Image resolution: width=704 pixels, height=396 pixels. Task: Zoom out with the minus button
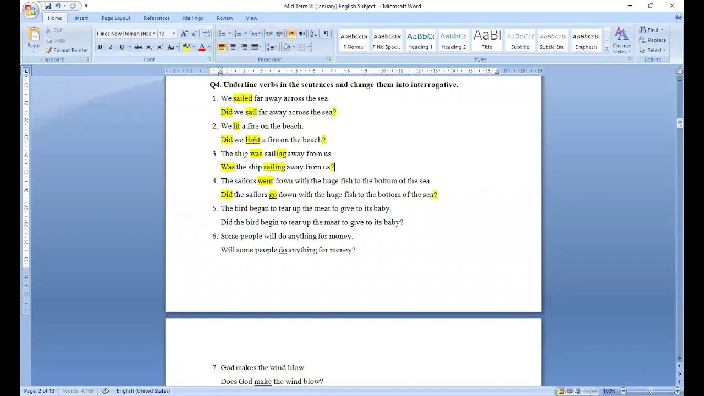[x=623, y=391]
